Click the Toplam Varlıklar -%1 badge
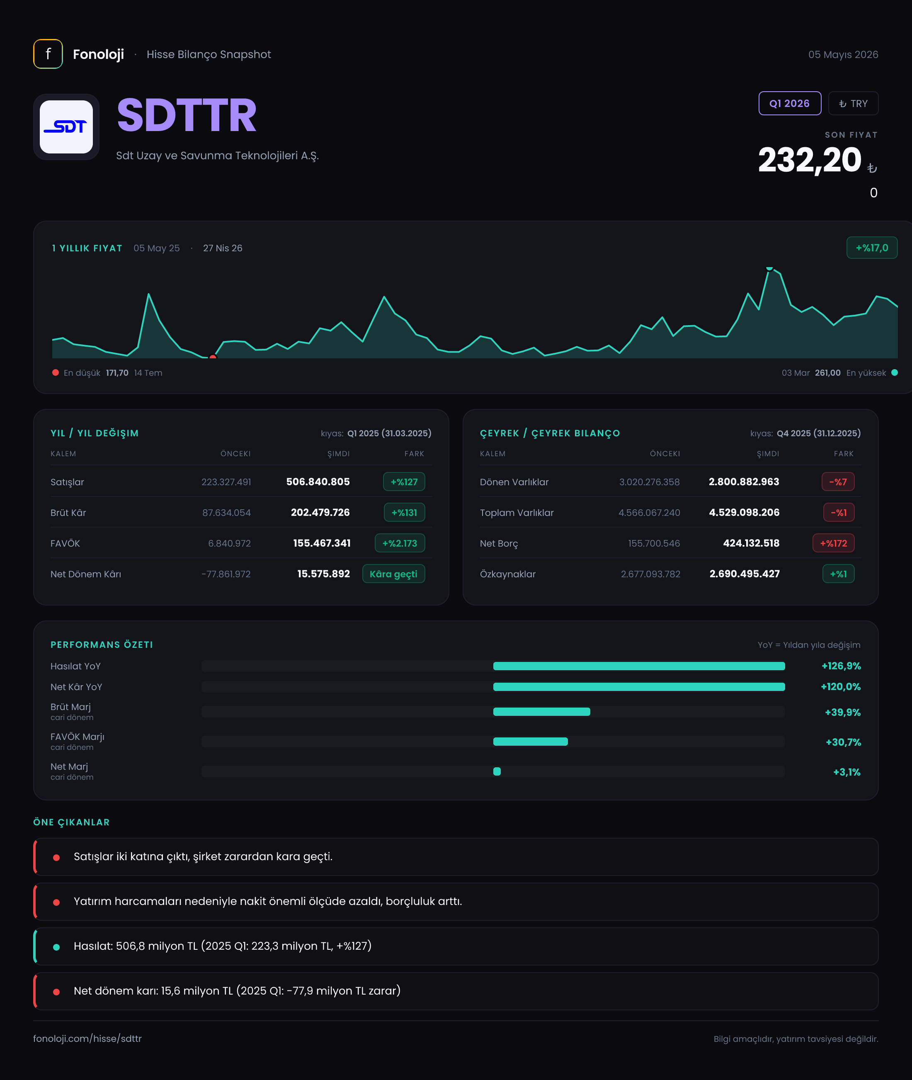The width and height of the screenshot is (912, 1080). point(839,513)
